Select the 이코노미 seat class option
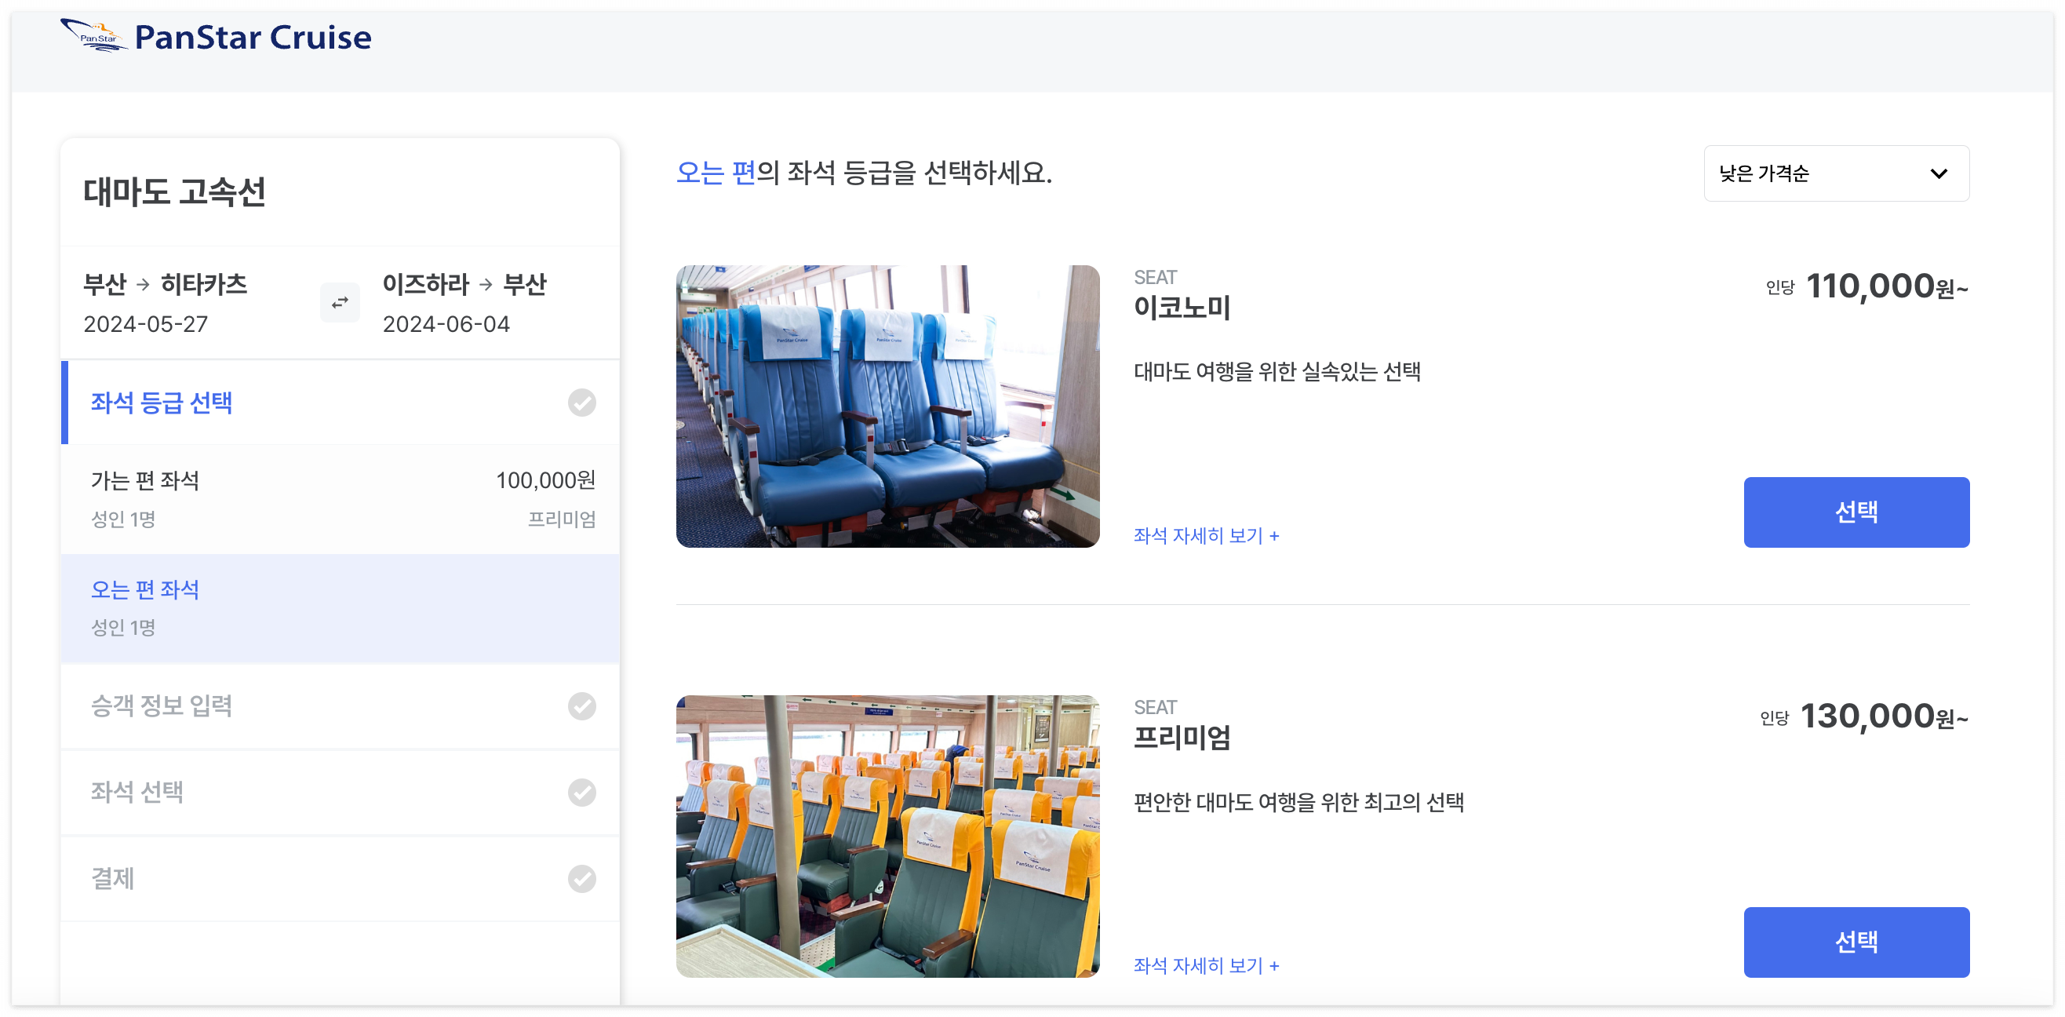Image resolution: width=2065 pixels, height=1017 pixels. [x=1856, y=512]
